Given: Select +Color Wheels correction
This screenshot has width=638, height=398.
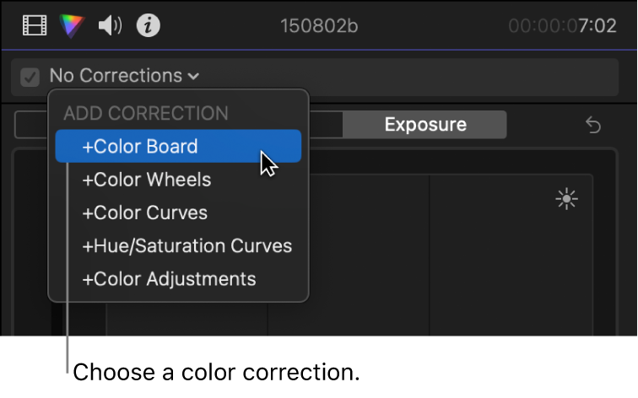Looking at the screenshot, I should pyautogui.click(x=146, y=180).
